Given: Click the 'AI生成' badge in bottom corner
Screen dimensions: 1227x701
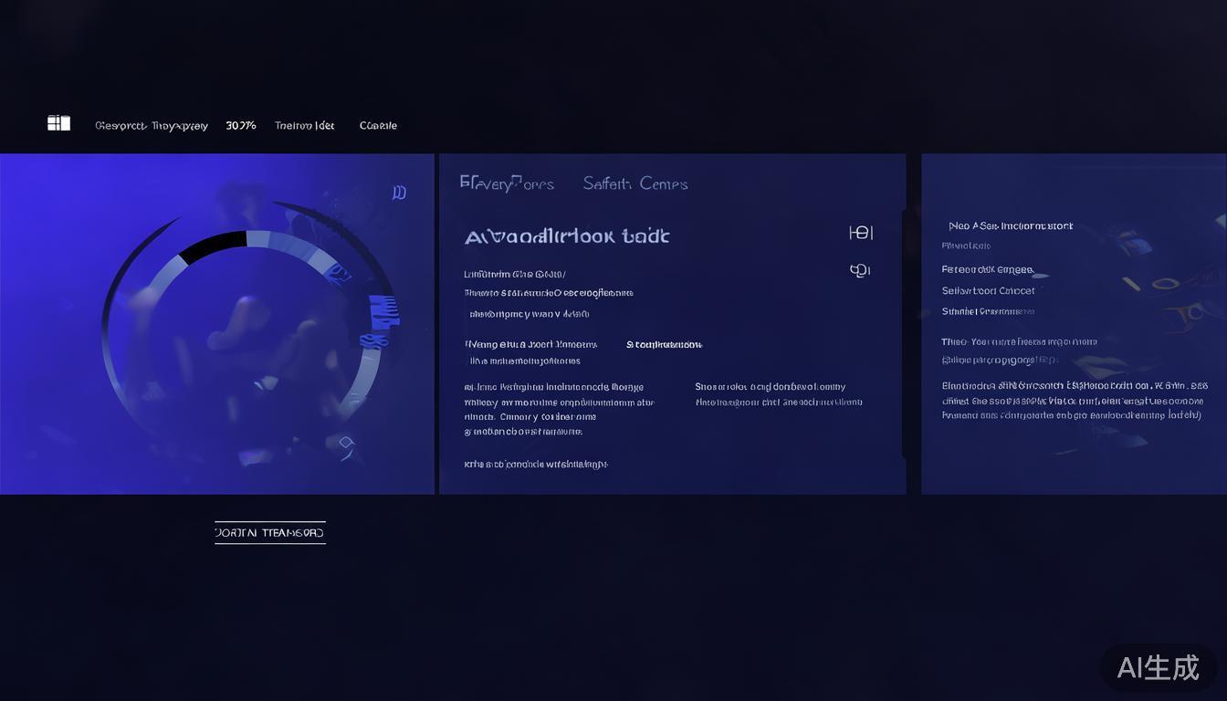Looking at the screenshot, I should point(1158,667).
